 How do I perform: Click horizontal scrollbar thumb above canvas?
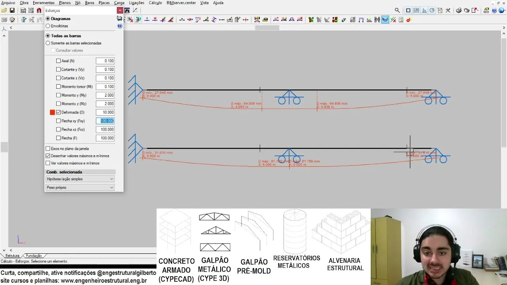coord(267,28)
